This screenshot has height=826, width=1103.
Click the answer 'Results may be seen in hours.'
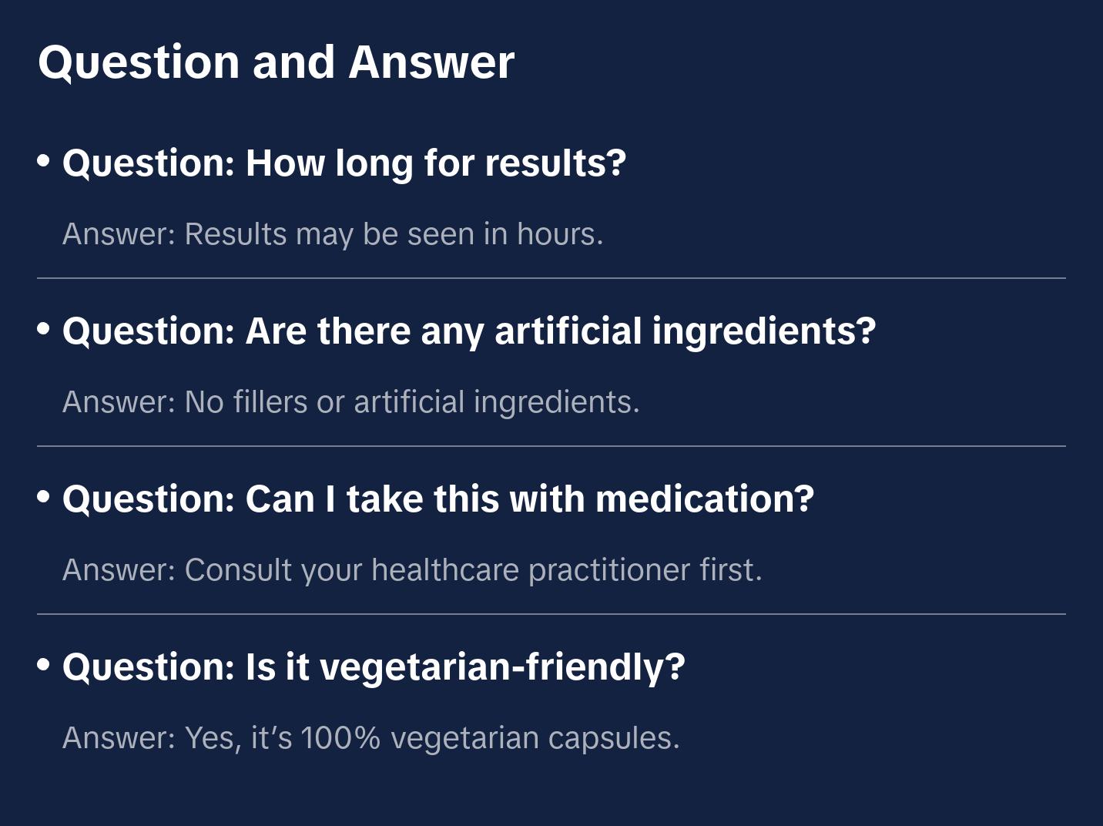pyautogui.click(x=393, y=234)
